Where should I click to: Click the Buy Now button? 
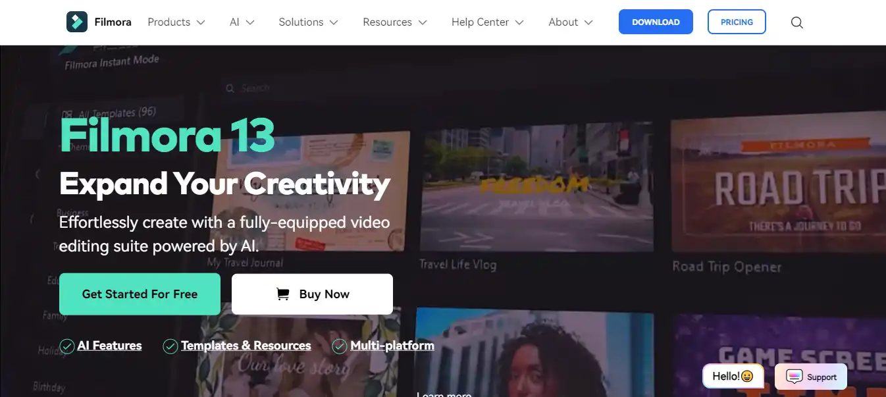point(312,294)
